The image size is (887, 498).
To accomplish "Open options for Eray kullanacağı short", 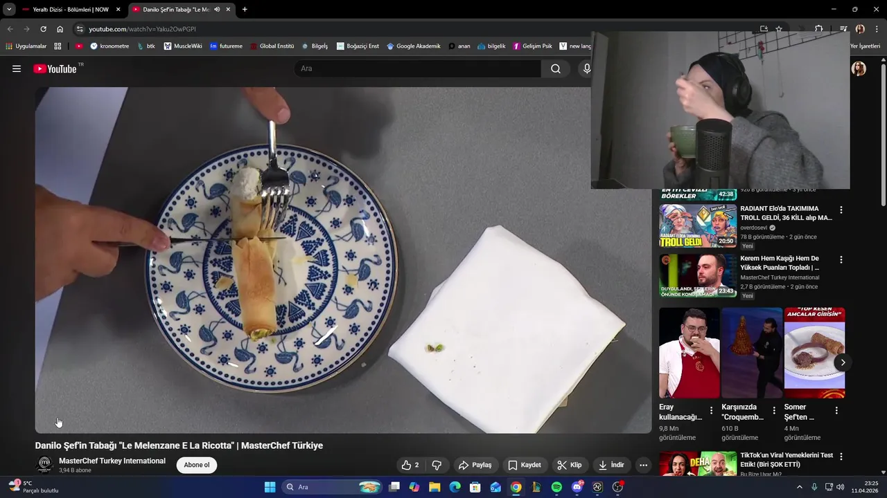I will click(x=711, y=410).
